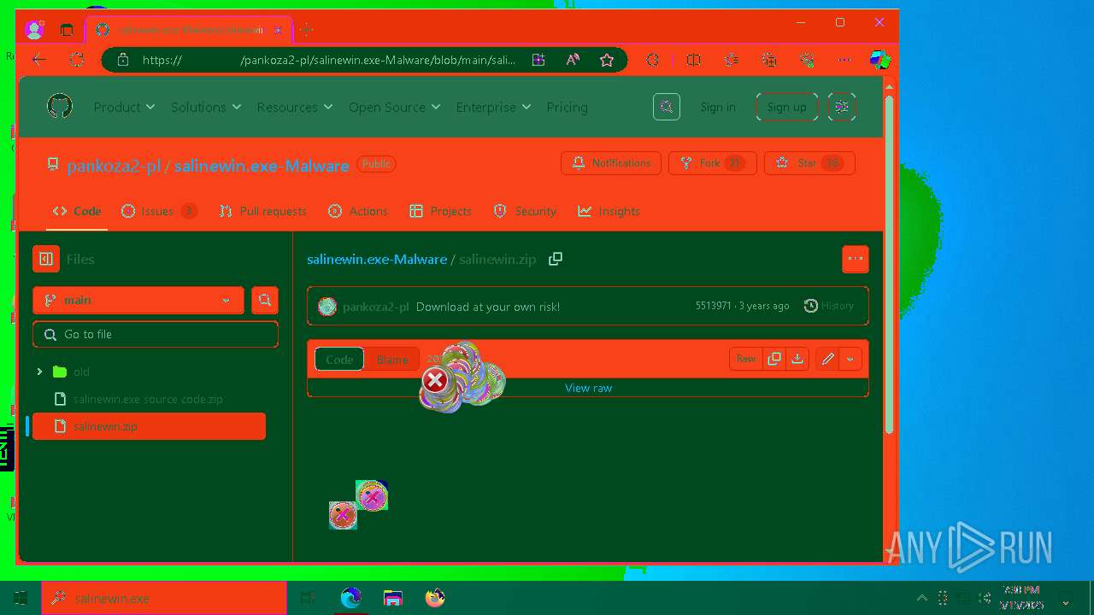Open the commit History link

829,306
